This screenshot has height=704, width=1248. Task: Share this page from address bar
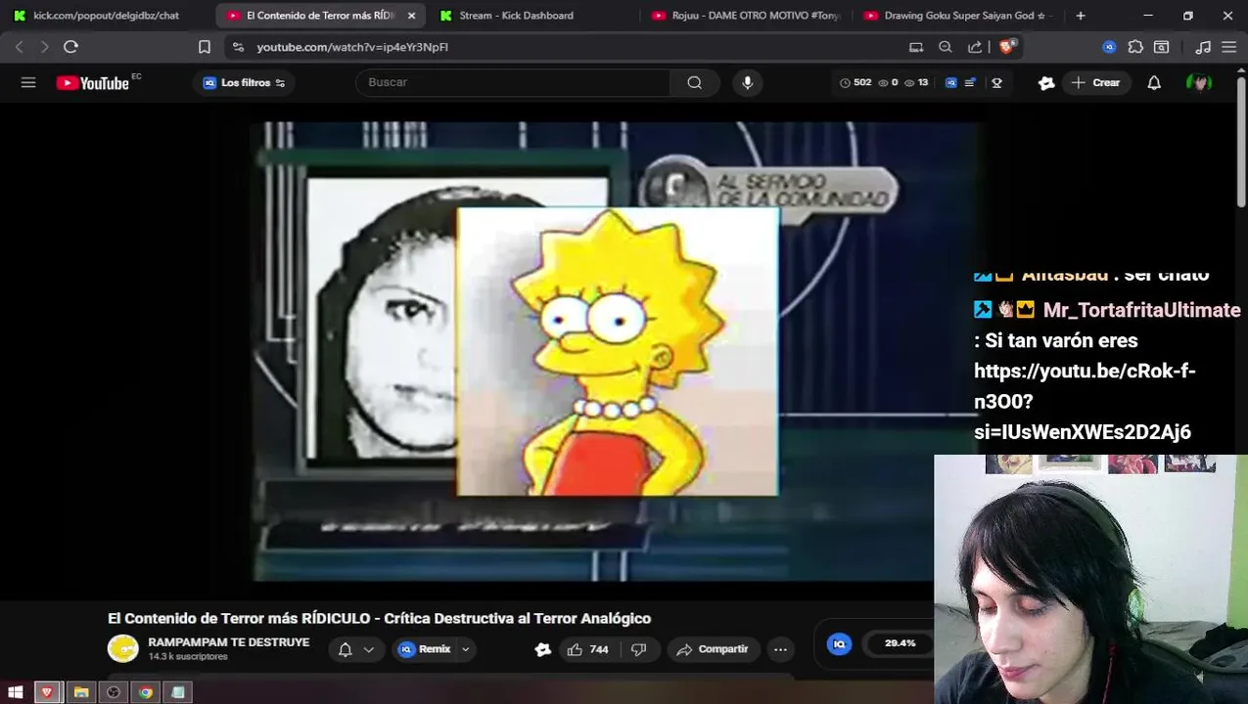[975, 47]
